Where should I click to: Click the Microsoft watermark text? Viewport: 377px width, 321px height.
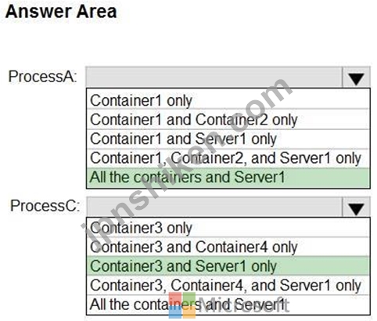(244, 305)
